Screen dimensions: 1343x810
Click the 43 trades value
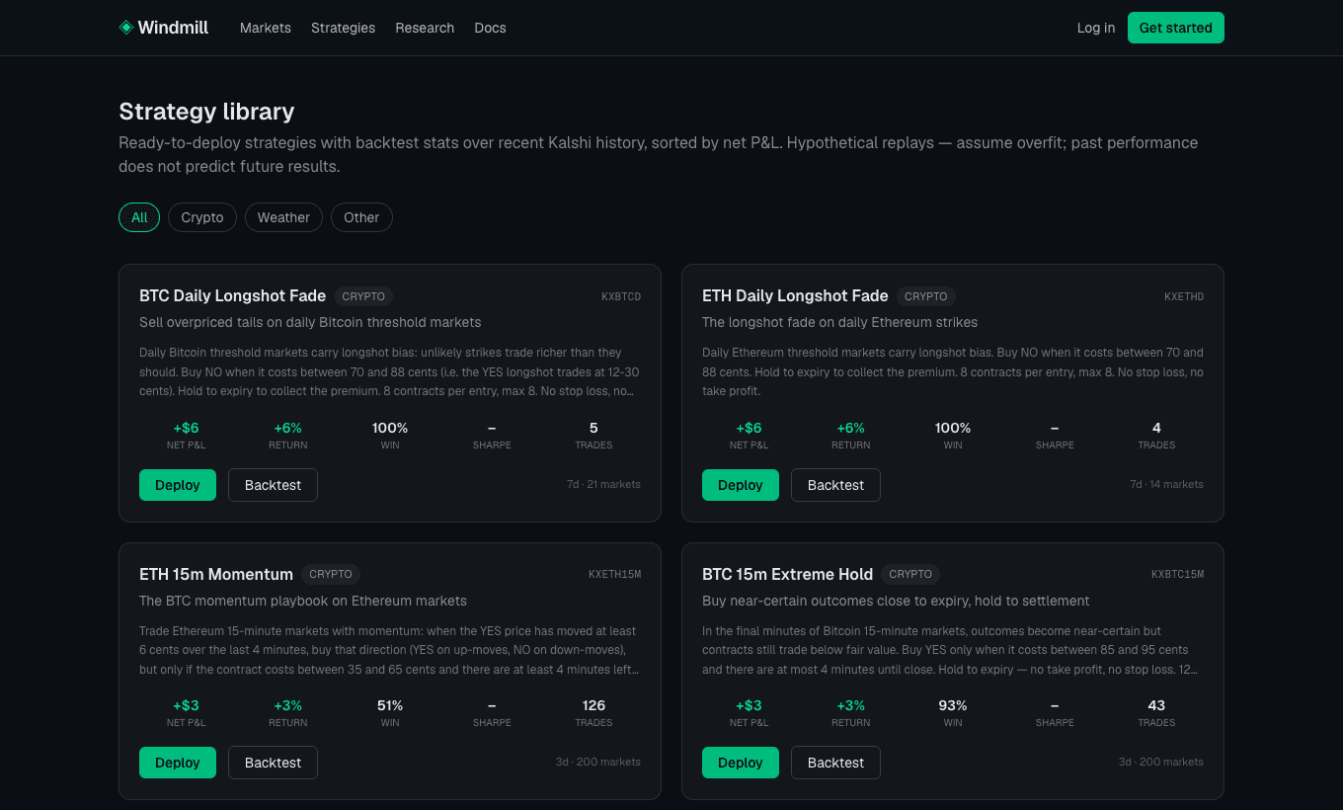tap(1156, 705)
